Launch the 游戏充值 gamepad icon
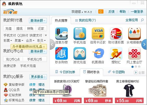The image size is (147, 105). click(x=80, y=53)
